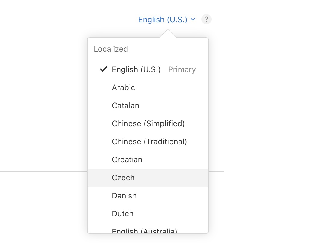Image resolution: width=321 pixels, height=247 pixels.
Task: Select the highlighted Czech option
Action: pyautogui.click(x=123, y=178)
